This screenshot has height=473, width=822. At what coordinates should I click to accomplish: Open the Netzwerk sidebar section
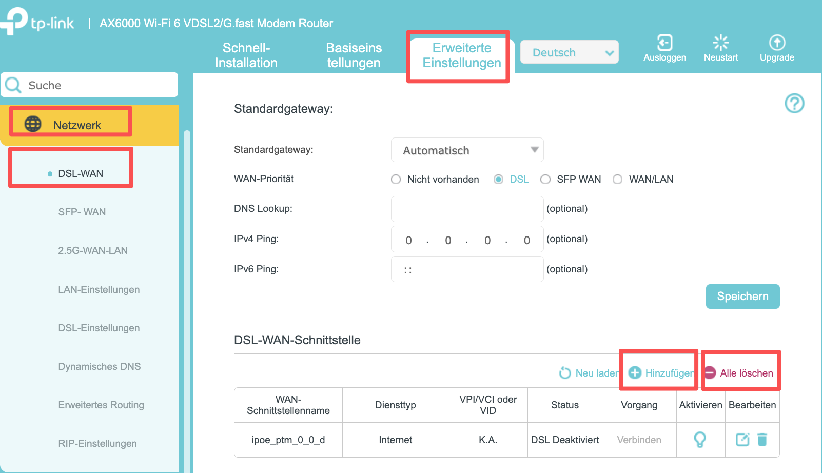coord(90,125)
